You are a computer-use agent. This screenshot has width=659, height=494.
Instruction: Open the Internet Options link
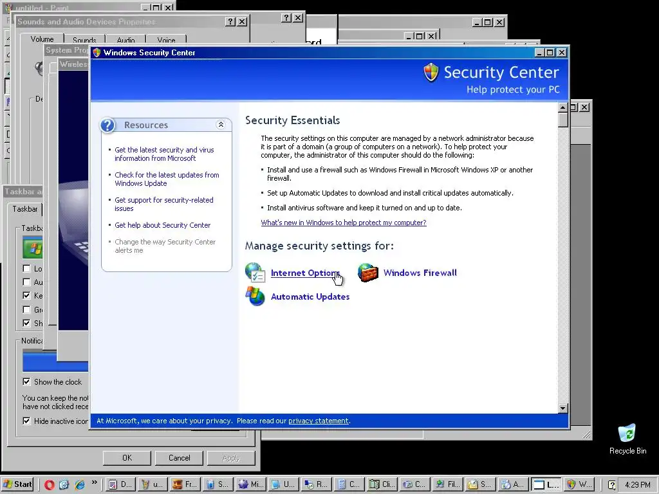pyautogui.click(x=305, y=273)
